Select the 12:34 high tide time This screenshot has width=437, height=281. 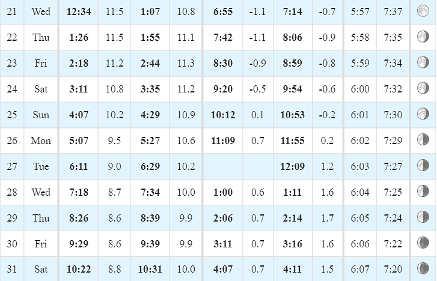coord(79,11)
